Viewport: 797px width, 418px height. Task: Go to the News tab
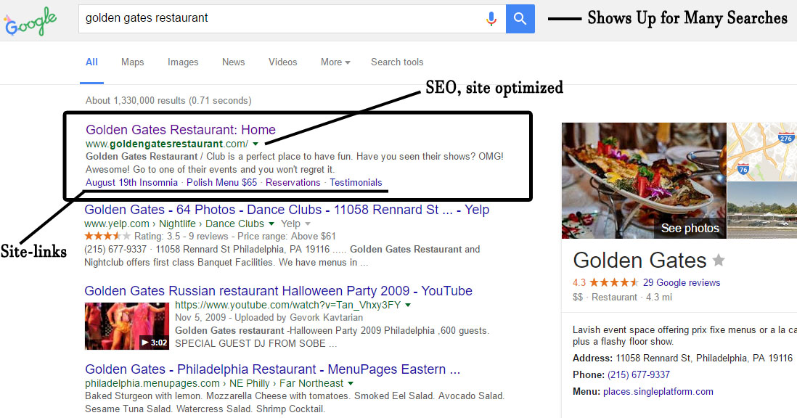(x=233, y=62)
